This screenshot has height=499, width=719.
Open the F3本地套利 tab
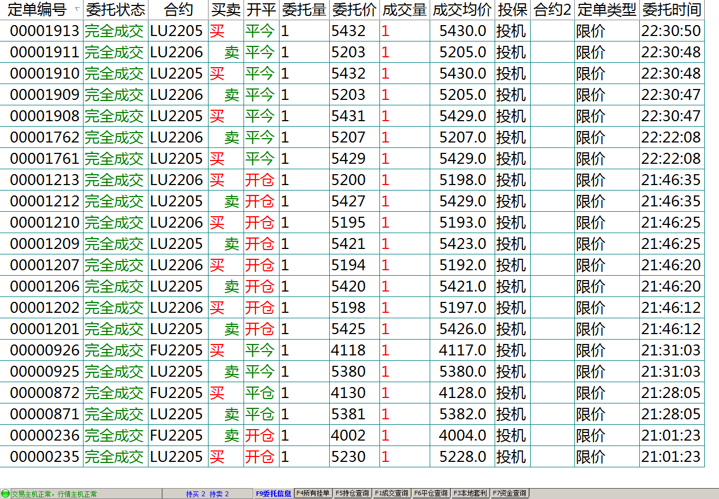click(471, 494)
